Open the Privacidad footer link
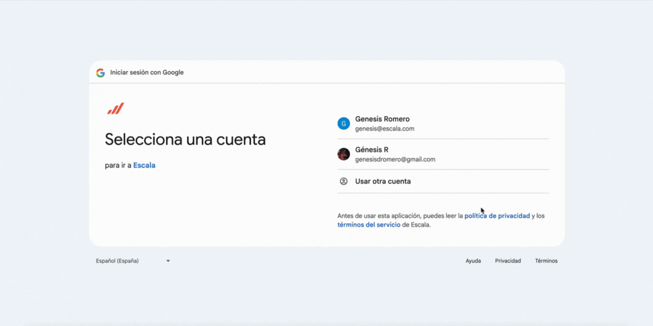This screenshot has width=653, height=326. click(508, 261)
